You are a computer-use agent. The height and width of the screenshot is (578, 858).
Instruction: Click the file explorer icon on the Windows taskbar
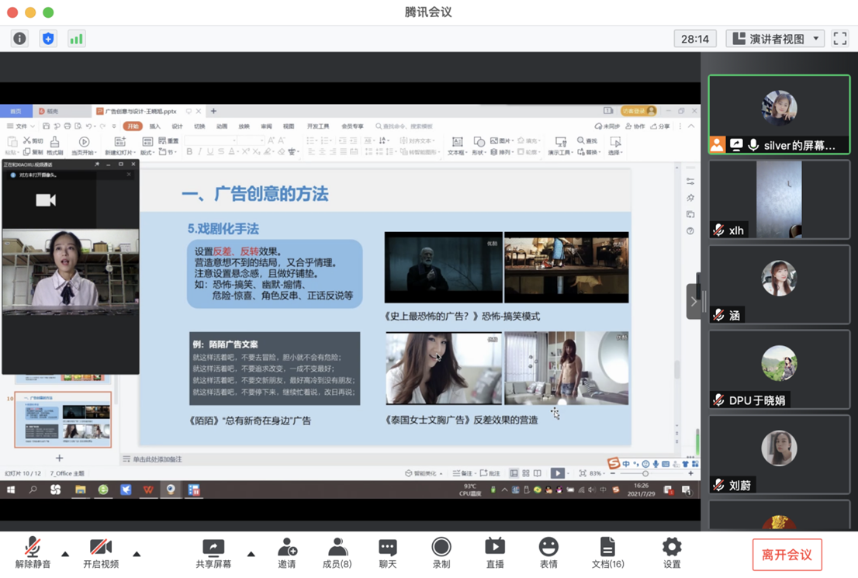(81, 490)
